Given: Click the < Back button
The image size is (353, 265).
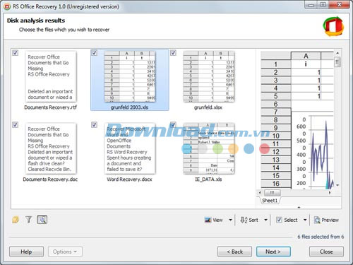Looking at the screenshot, I should click(234, 252).
